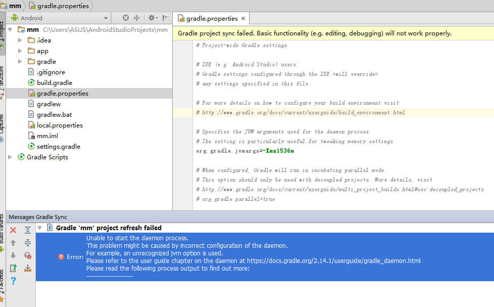Click the org.gradle.jvmargs line in editor
The width and height of the screenshot is (494, 307).
245,151
